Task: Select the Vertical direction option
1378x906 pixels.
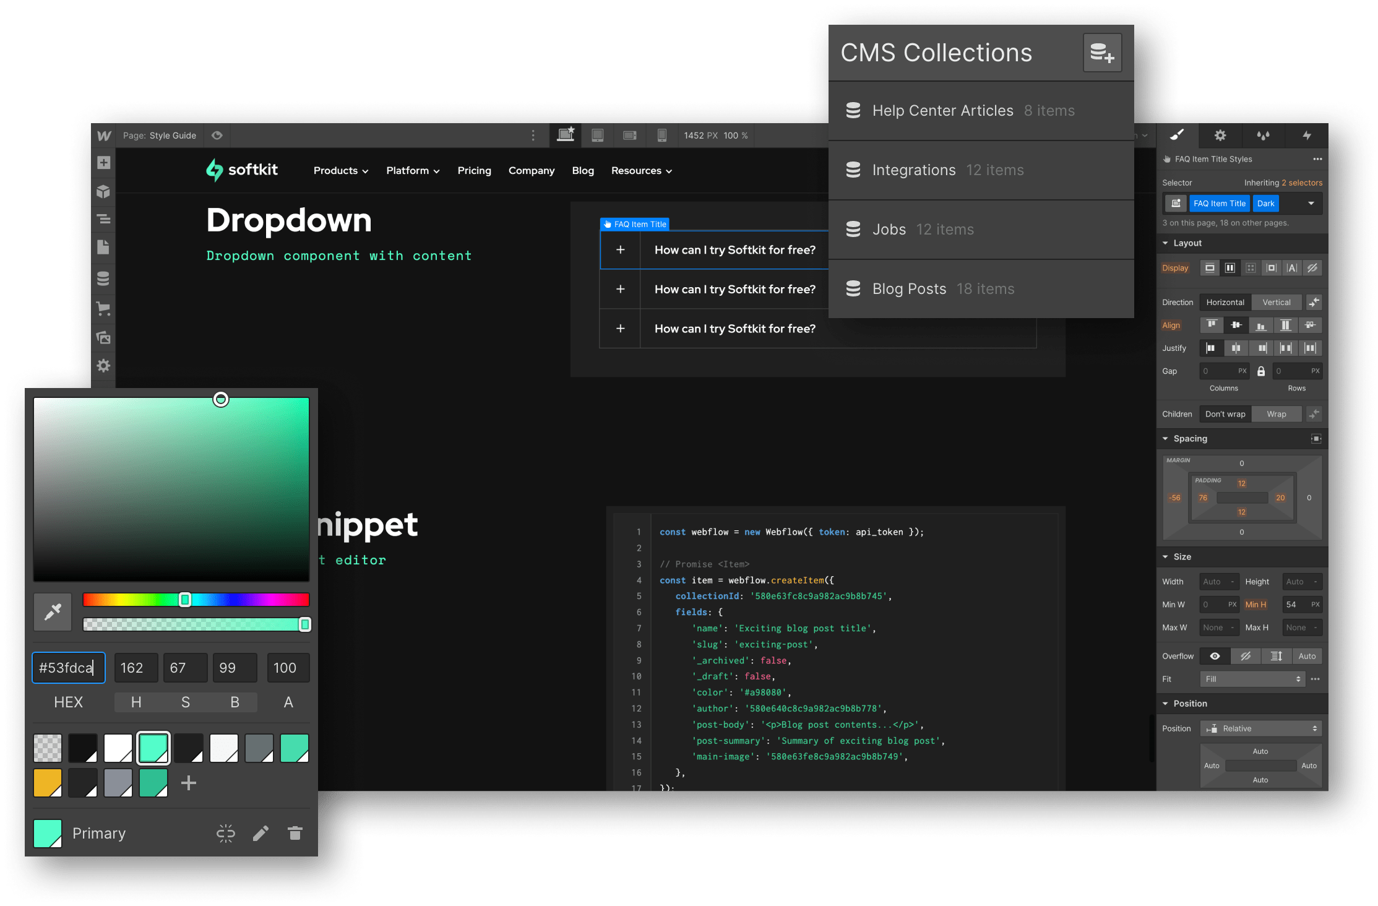Action: point(1276,303)
